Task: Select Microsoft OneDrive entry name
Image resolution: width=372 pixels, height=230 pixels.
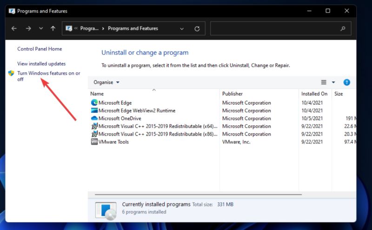Action: pos(120,118)
